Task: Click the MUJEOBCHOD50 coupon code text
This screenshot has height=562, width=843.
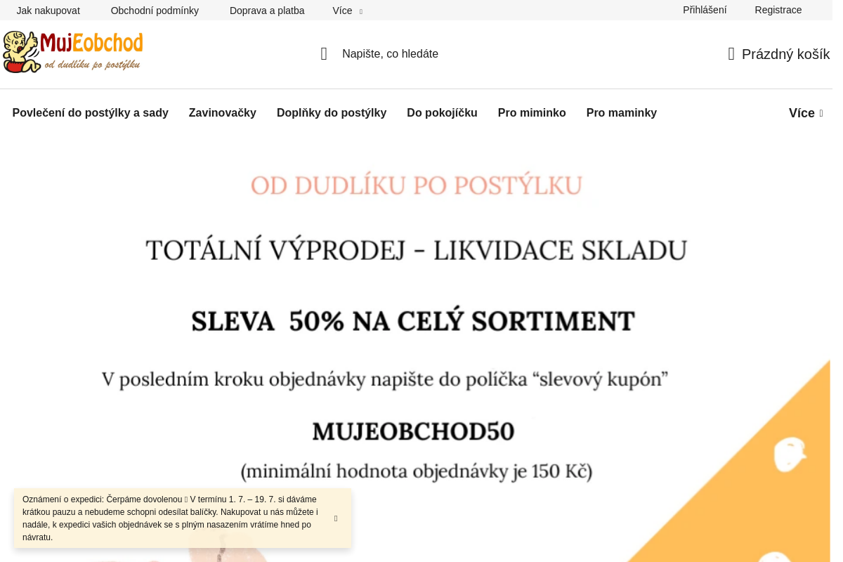Action: 413,431
